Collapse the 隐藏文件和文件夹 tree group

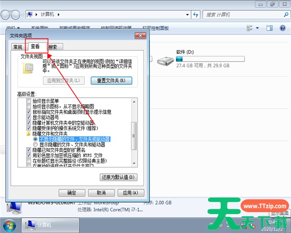point(29,133)
